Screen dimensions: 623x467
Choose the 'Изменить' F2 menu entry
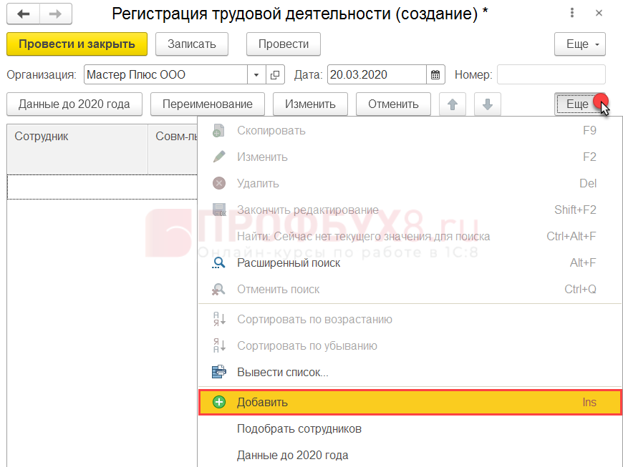[410, 157]
